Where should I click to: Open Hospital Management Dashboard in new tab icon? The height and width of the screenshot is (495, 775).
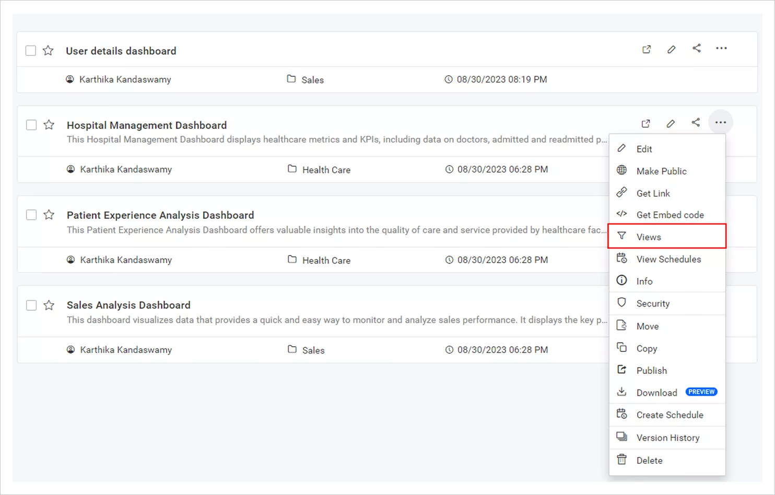[646, 124]
